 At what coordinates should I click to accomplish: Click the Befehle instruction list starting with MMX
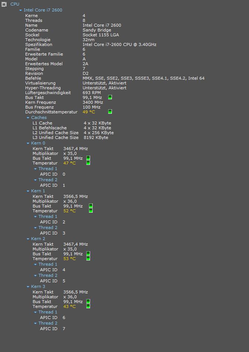pos(143,78)
